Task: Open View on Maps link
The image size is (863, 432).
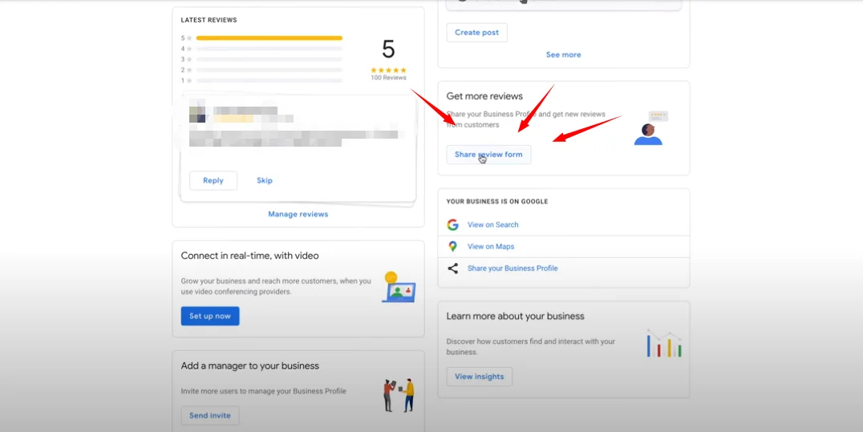Action: click(491, 247)
